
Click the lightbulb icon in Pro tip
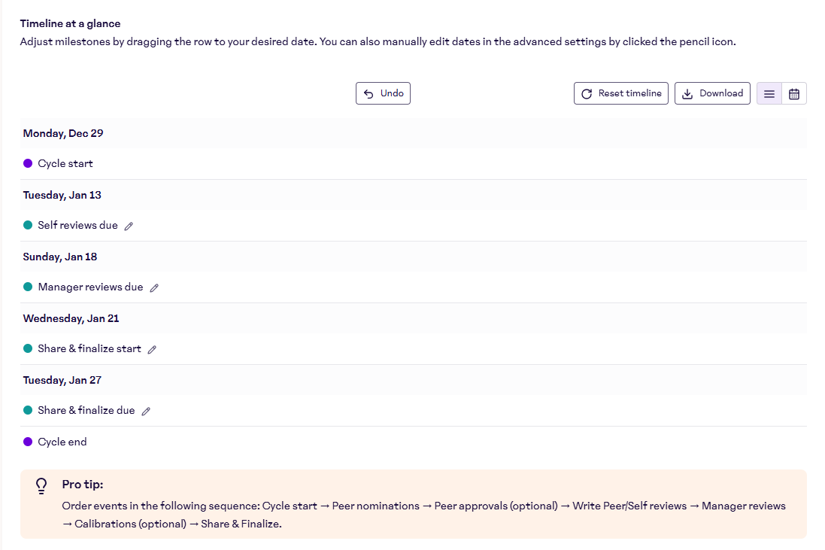[42, 486]
